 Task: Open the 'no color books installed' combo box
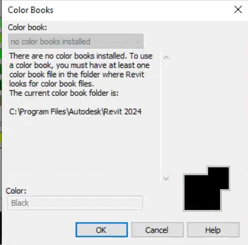coord(76,42)
